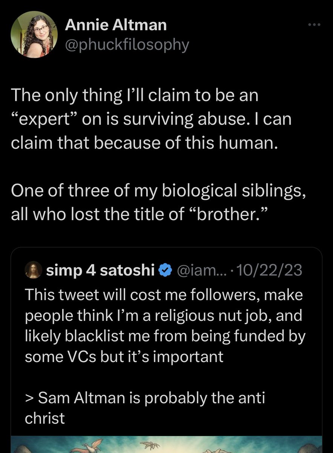333x453 pixels.
Task: Open the quoted tweet's image preview
Action: (x=166, y=446)
